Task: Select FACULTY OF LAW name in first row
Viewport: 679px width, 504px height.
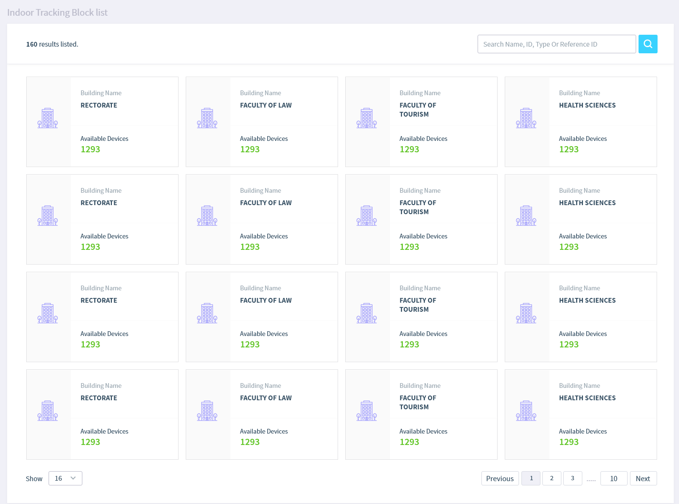Action: click(266, 105)
